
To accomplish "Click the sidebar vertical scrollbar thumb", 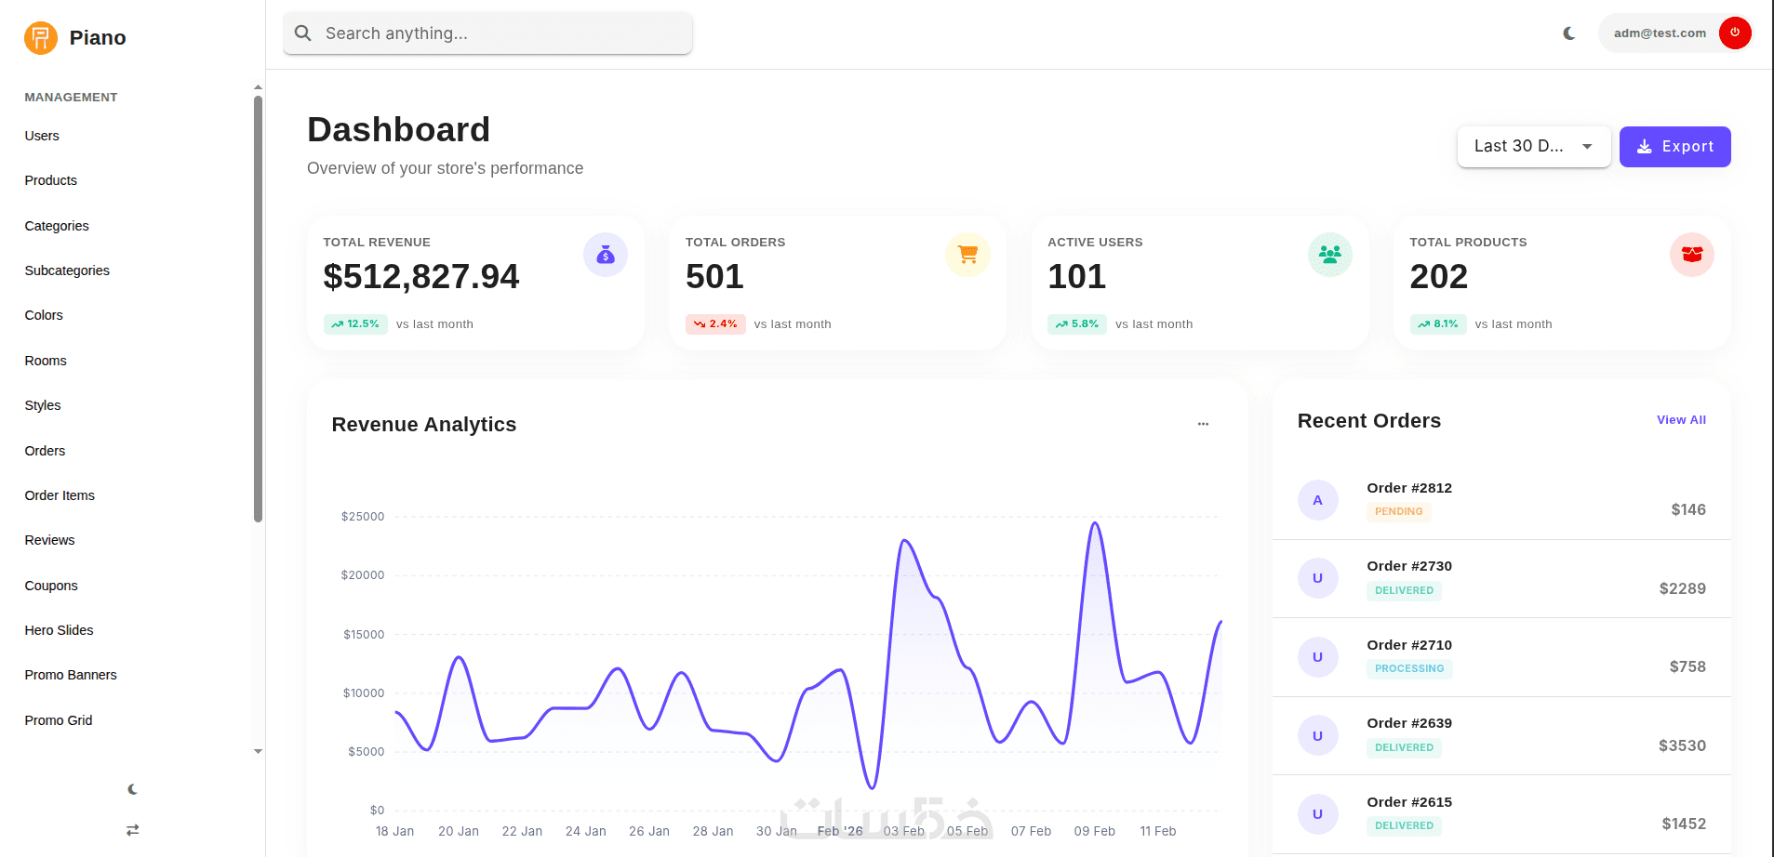I will click(x=258, y=309).
